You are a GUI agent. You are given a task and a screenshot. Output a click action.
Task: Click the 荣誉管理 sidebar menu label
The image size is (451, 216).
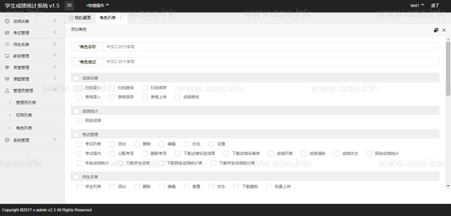(x=21, y=67)
